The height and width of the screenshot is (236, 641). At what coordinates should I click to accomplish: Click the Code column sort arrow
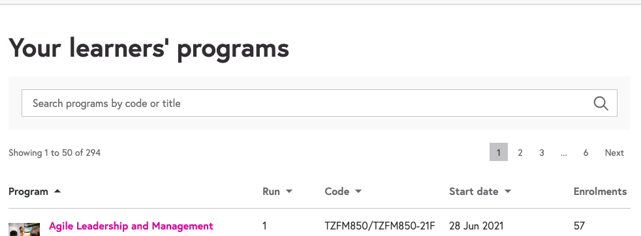pyautogui.click(x=358, y=191)
